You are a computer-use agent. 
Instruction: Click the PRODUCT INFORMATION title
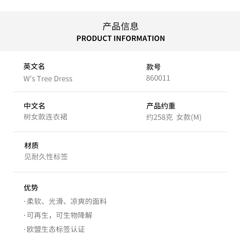(121, 39)
